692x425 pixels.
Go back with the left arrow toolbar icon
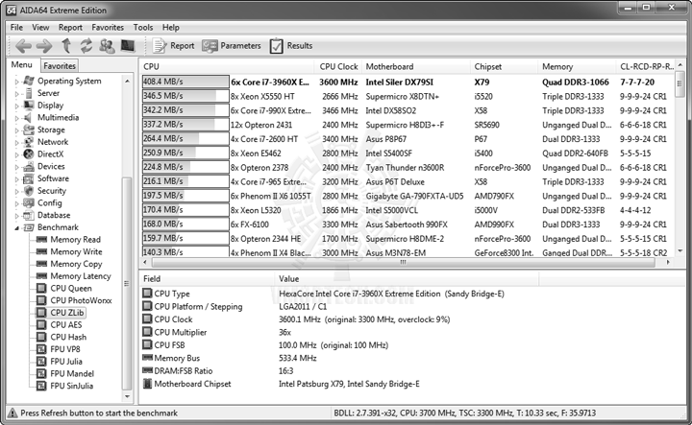(x=23, y=46)
